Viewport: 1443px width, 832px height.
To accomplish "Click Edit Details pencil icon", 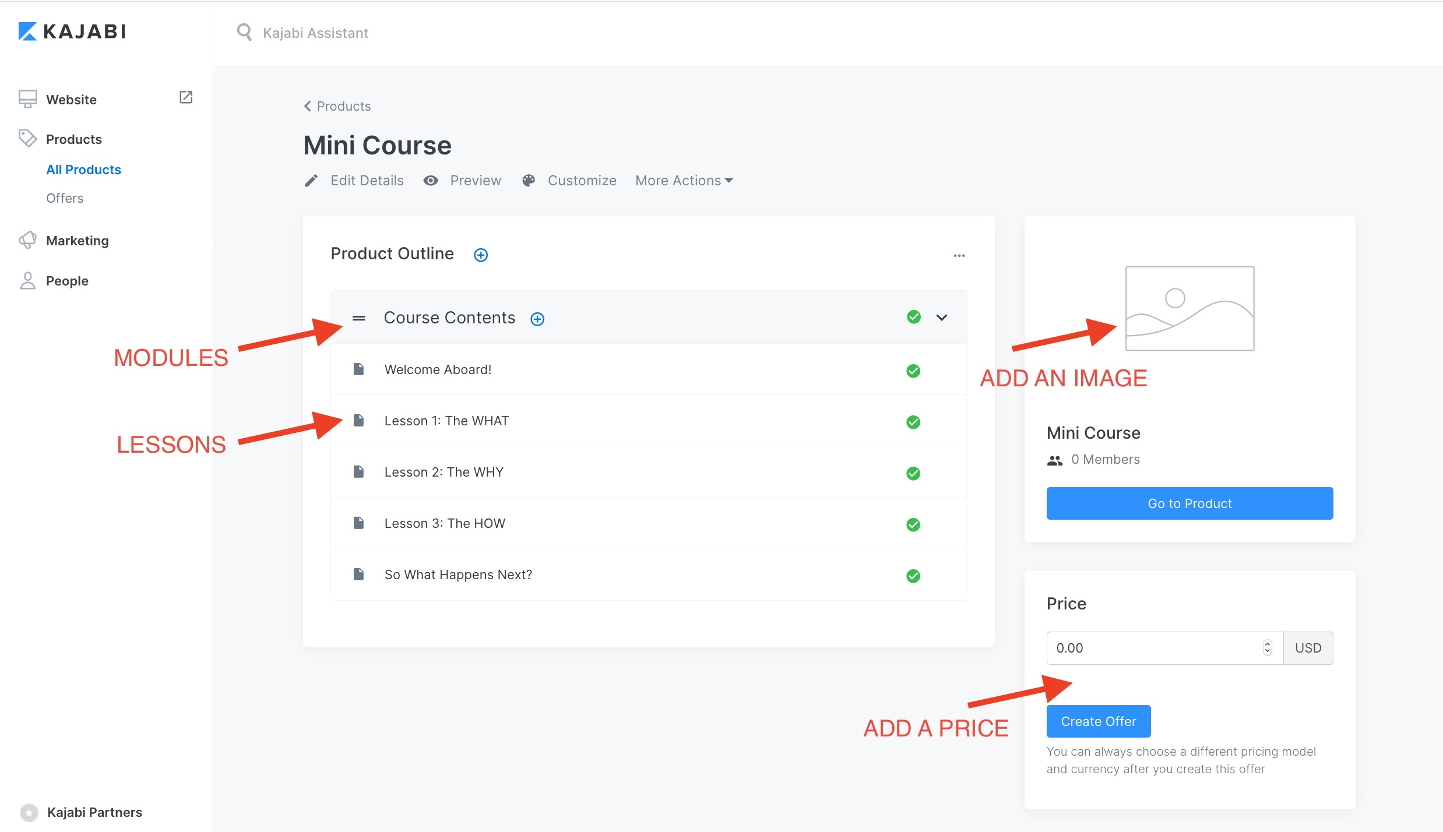I will point(311,181).
